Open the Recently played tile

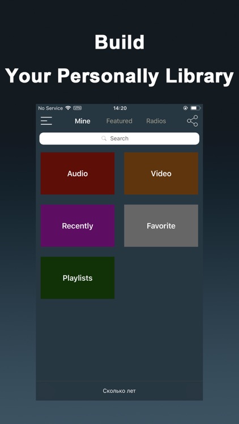click(78, 226)
